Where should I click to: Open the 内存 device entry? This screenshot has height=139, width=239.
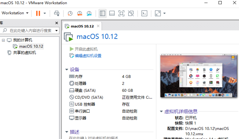79,76
